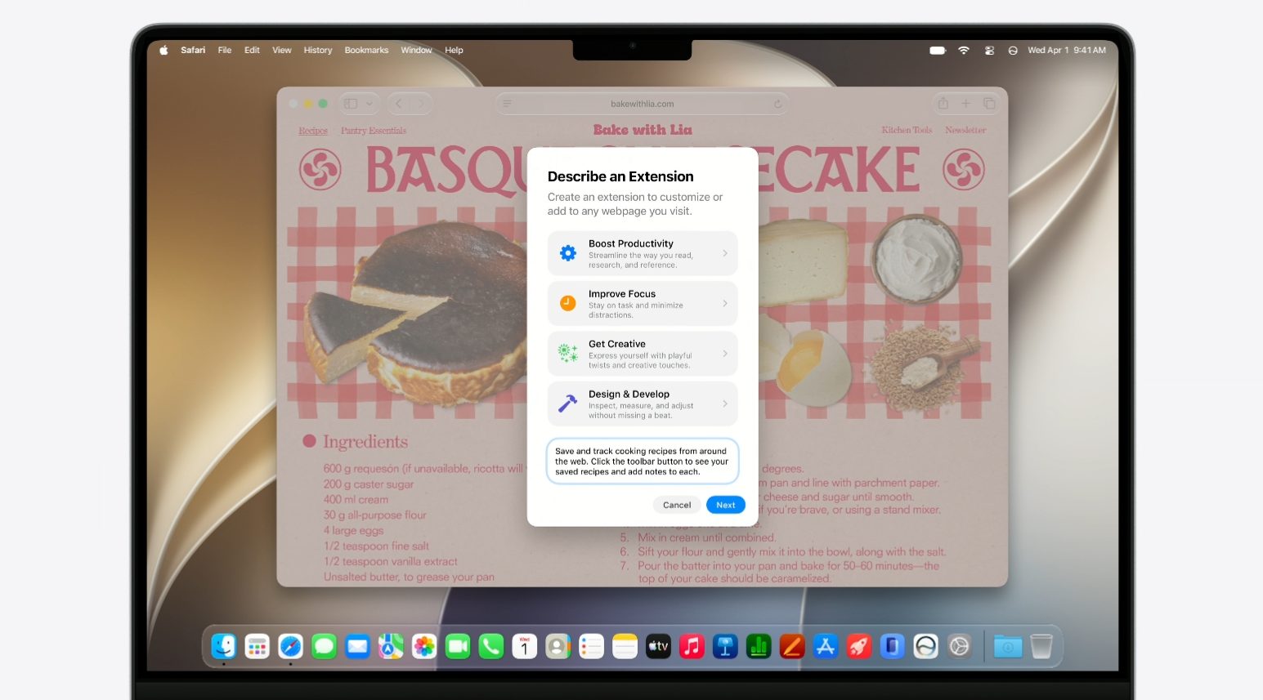Open System Settings from the Dock
Image resolution: width=1263 pixels, height=700 pixels.
[x=959, y=647]
